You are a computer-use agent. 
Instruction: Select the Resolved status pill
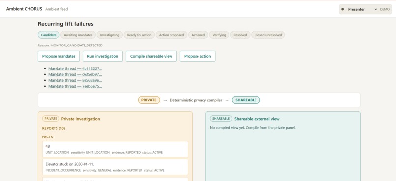240,35
